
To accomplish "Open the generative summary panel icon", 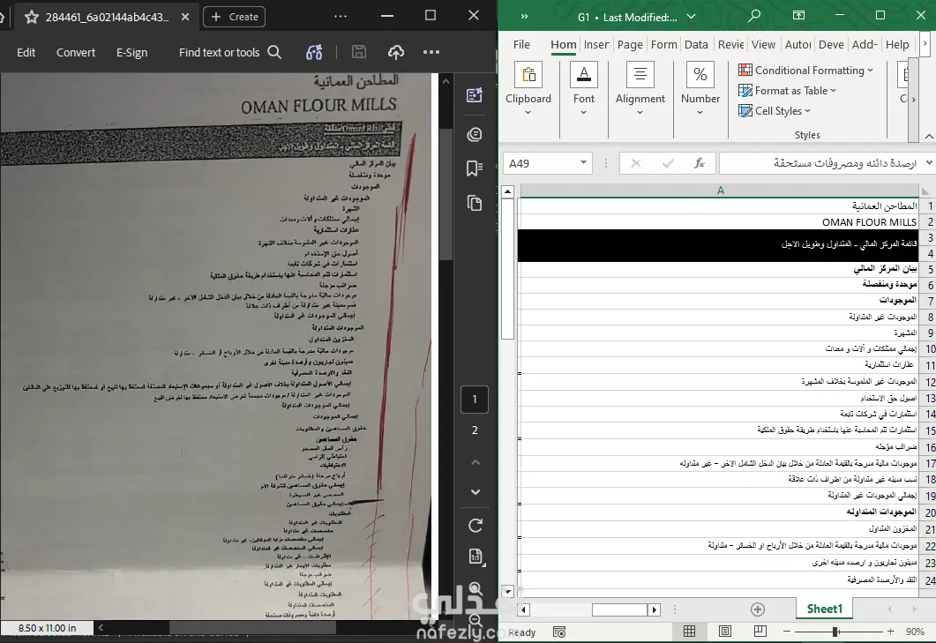I will click(x=475, y=95).
